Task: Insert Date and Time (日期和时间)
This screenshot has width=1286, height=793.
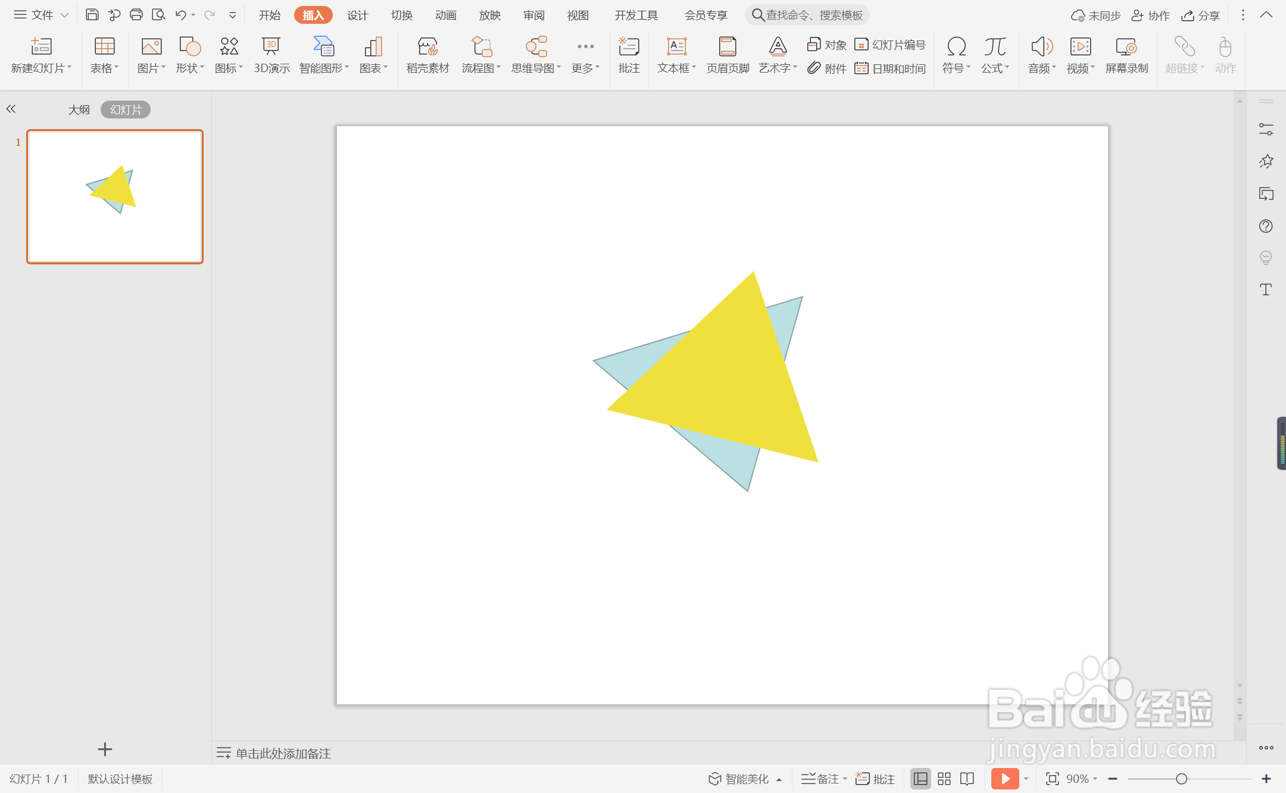Action: 890,68
